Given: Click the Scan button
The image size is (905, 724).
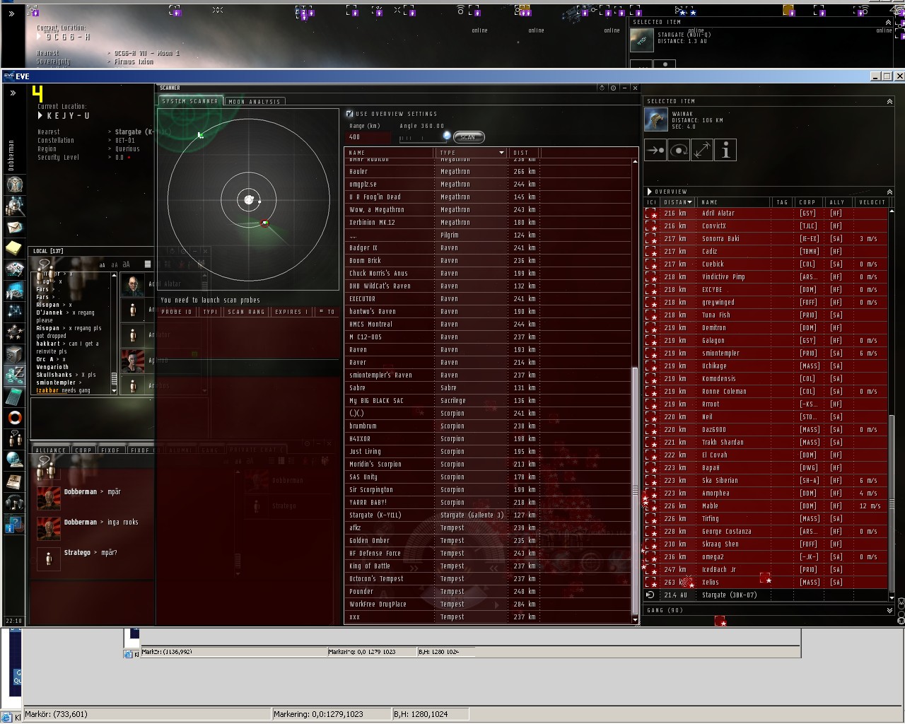Looking at the screenshot, I should 468,136.
